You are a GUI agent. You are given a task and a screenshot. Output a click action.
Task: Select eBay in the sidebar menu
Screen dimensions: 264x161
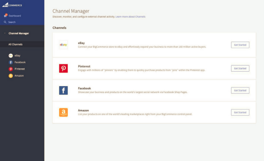coord(17,56)
